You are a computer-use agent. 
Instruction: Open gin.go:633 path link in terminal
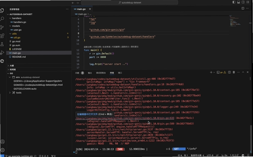(125, 118)
